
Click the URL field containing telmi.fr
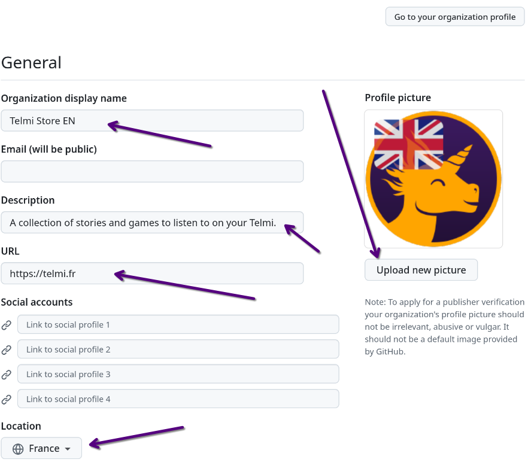point(152,273)
